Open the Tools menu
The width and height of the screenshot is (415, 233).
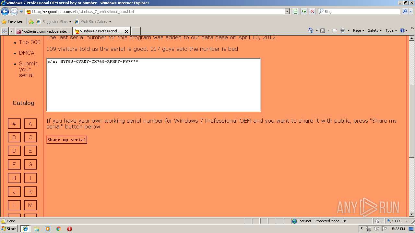pyautogui.click(x=391, y=30)
